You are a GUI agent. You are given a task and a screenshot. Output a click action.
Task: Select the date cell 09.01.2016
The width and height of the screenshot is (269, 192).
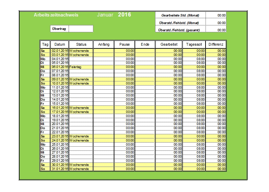click(x=60, y=79)
